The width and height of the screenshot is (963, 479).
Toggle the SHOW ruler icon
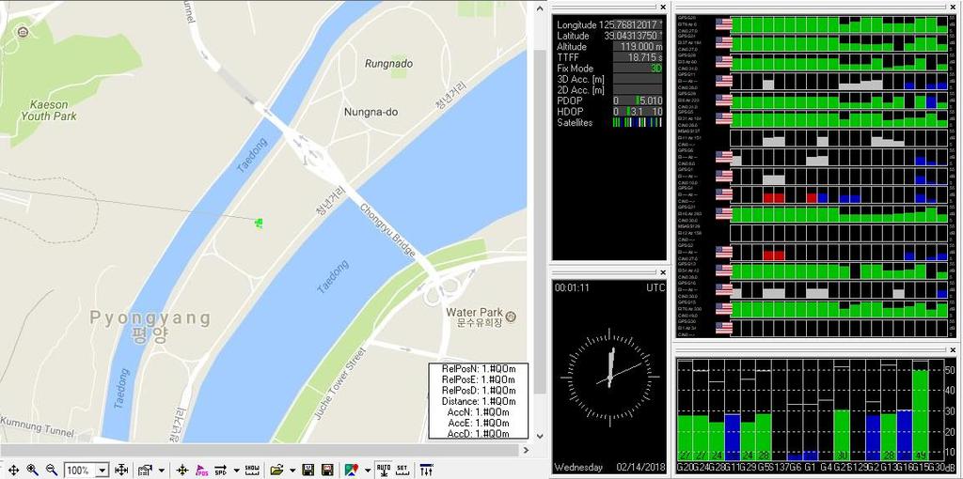tap(252, 471)
